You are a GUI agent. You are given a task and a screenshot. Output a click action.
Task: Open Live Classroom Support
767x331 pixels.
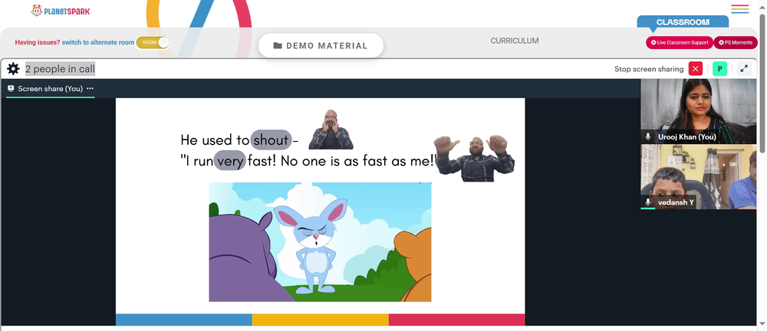tap(680, 43)
